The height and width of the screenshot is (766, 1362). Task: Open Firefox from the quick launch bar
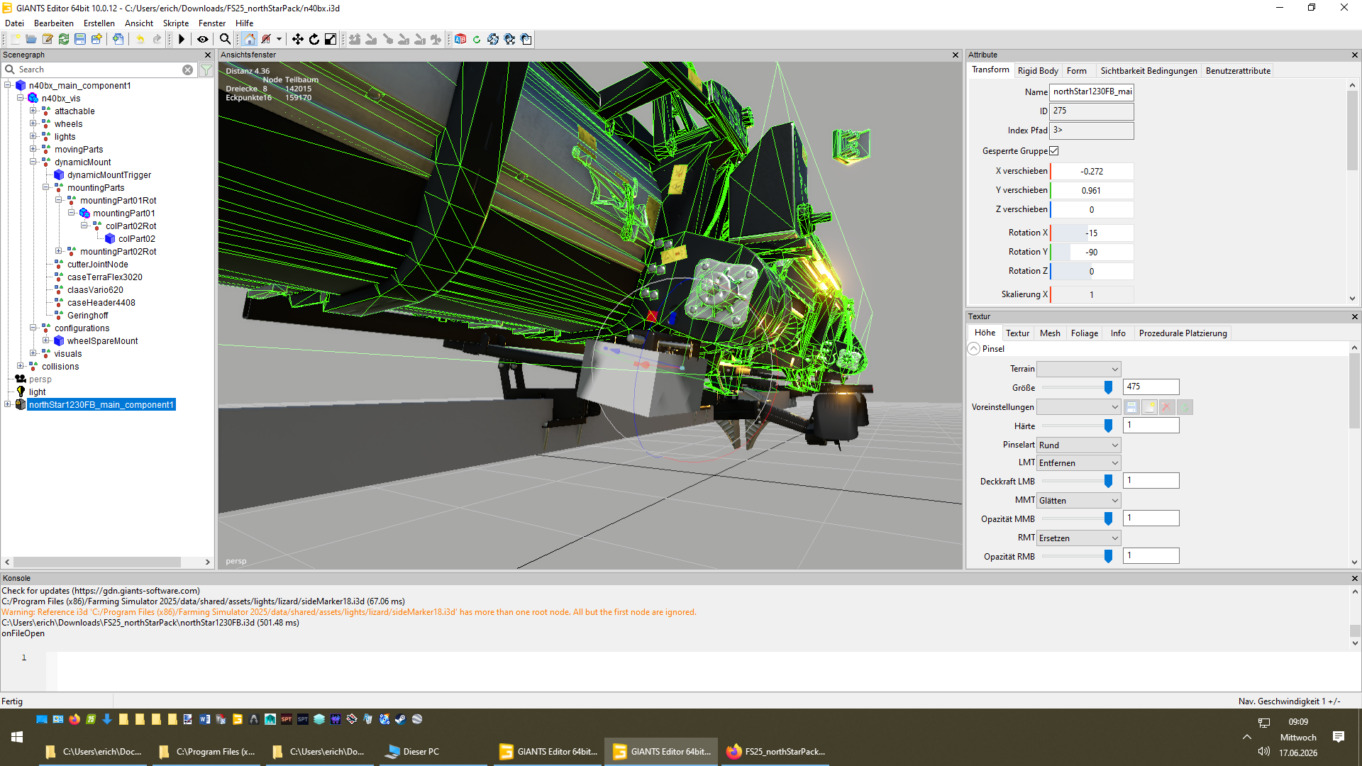pos(74,719)
